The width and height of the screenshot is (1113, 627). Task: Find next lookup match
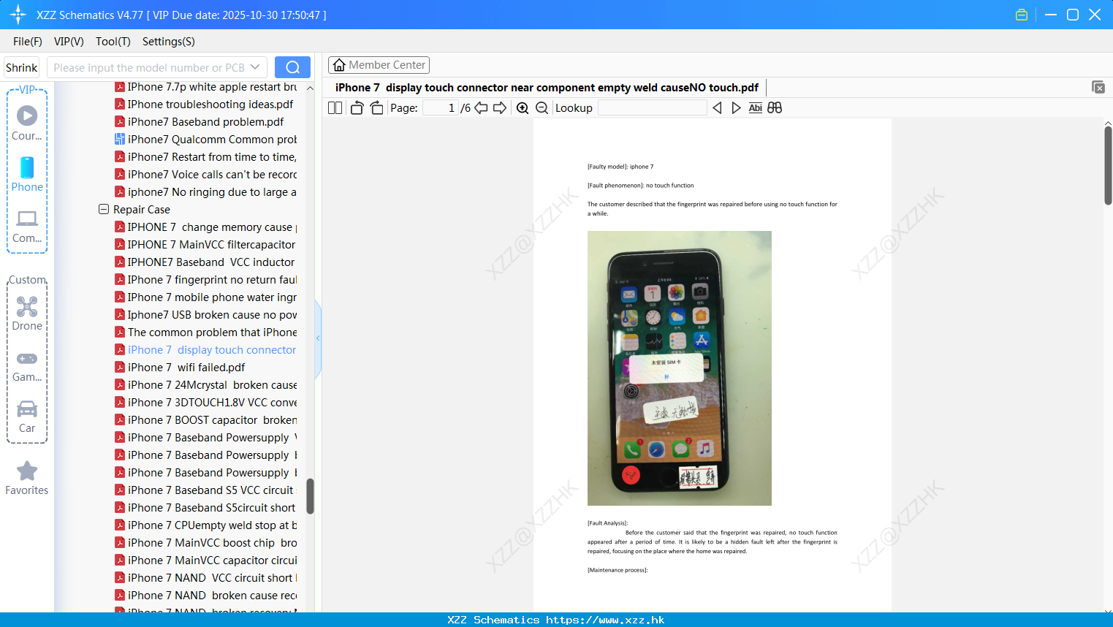pyautogui.click(x=736, y=108)
